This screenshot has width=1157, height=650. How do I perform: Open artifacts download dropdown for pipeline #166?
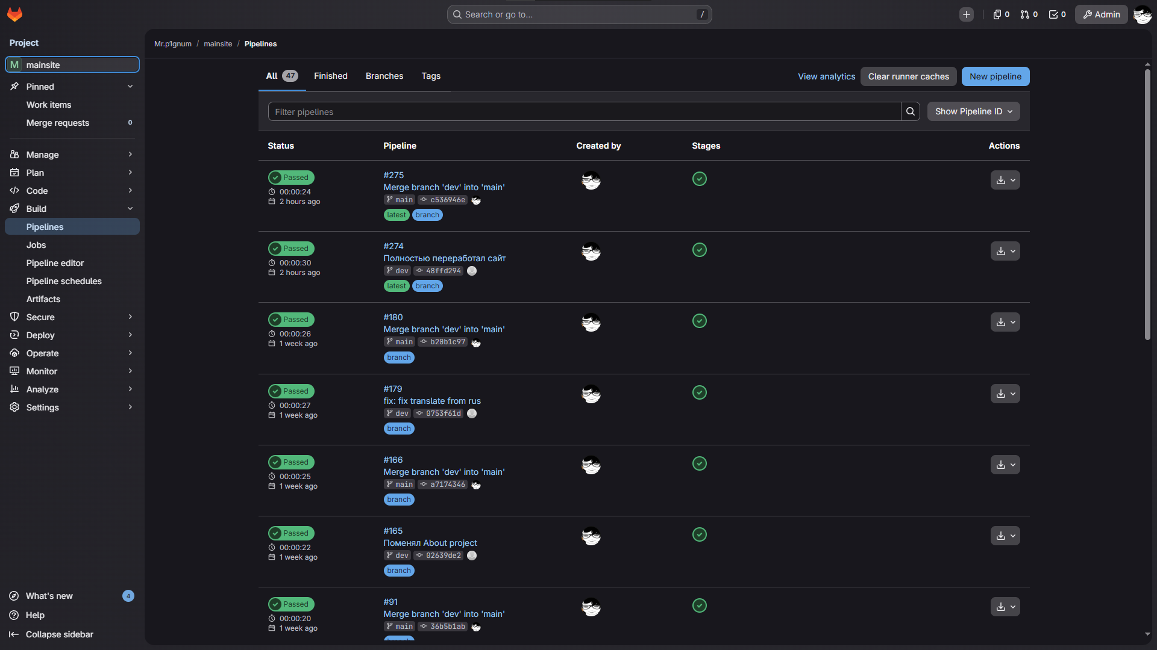(x=1005, y=465)
